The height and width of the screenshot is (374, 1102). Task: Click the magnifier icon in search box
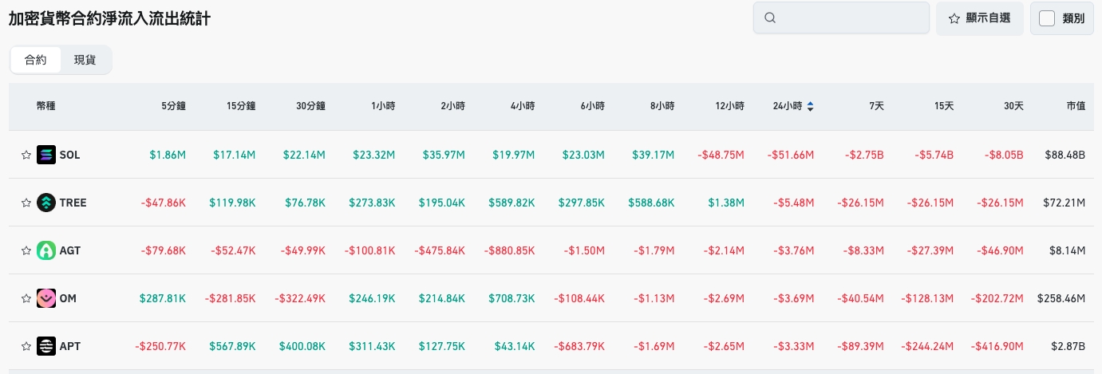[770, 18]
